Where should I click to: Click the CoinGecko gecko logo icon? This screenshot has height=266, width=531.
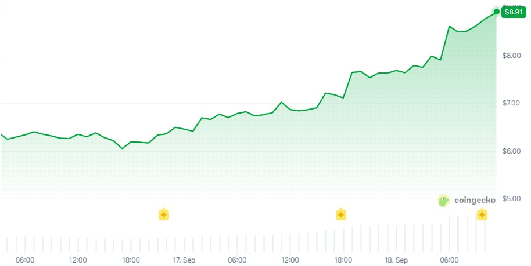coord(444,201)
